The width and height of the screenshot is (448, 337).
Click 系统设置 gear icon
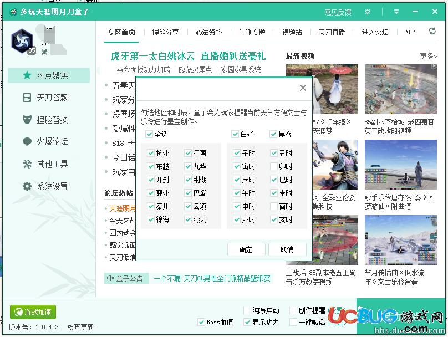click(27, 186)
